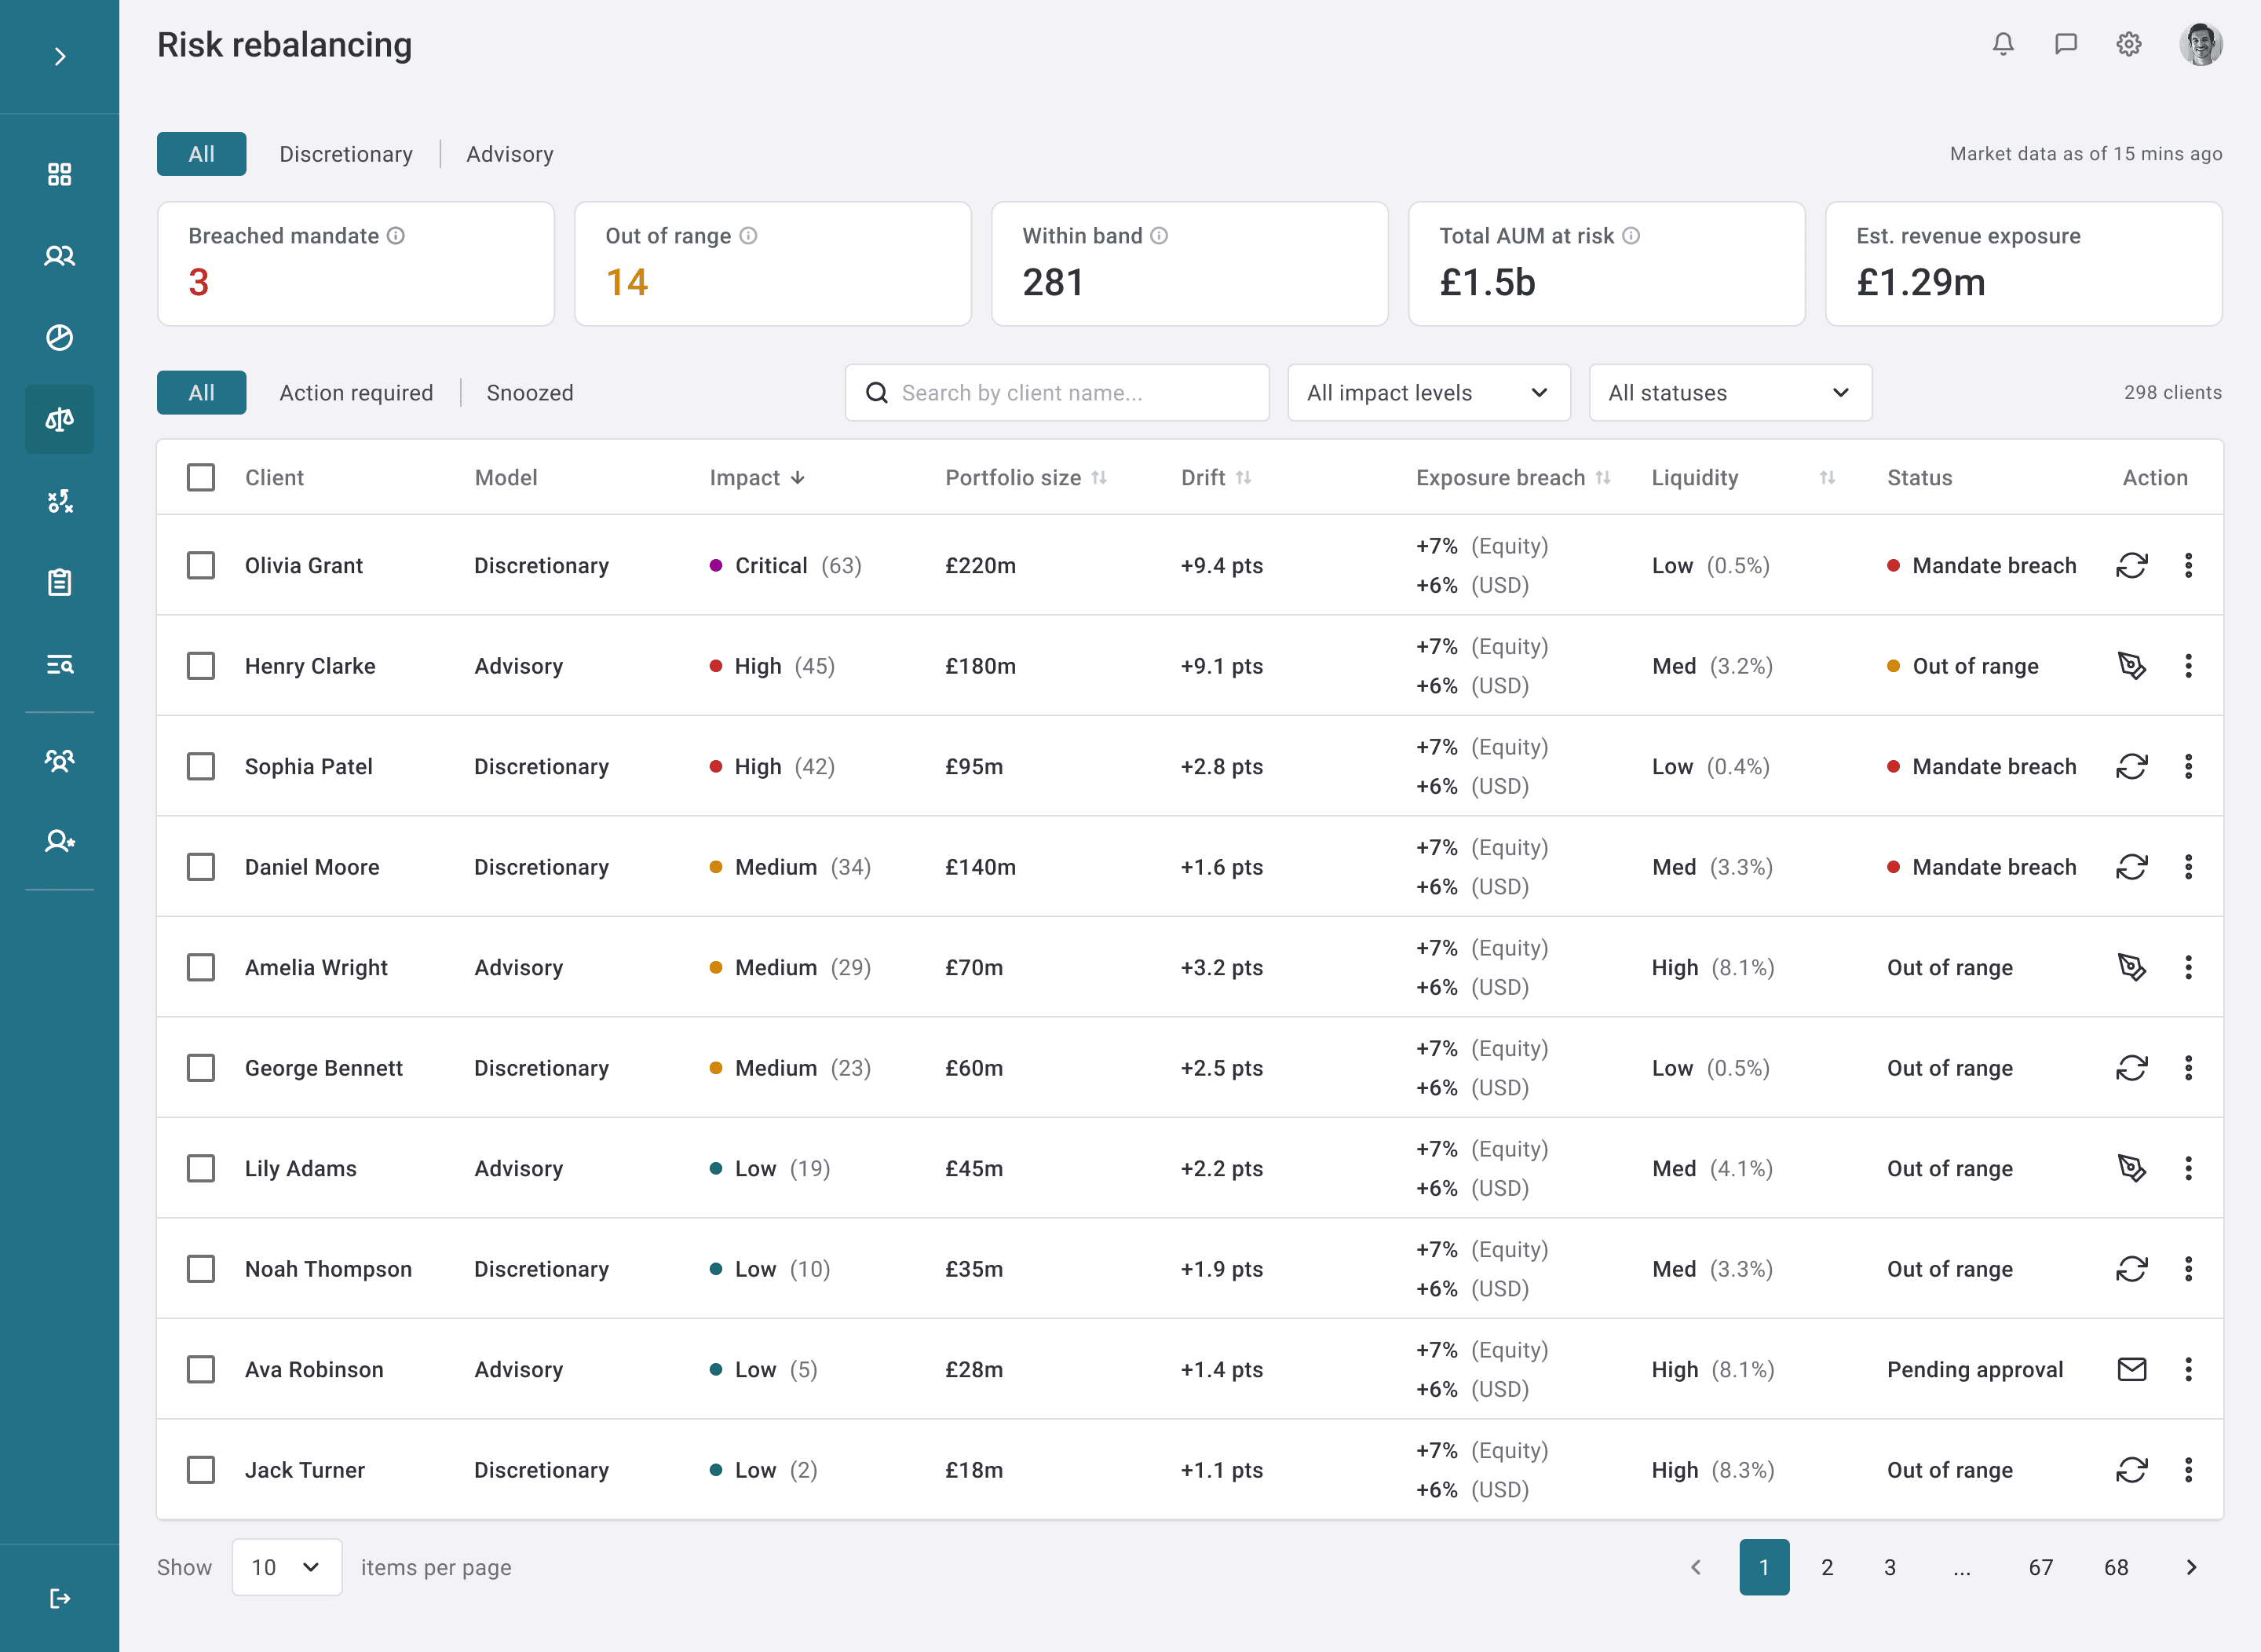This screenshot has height=1652, width=2261.
Task: Switch to the Discretionary tab
Action: 346,154
